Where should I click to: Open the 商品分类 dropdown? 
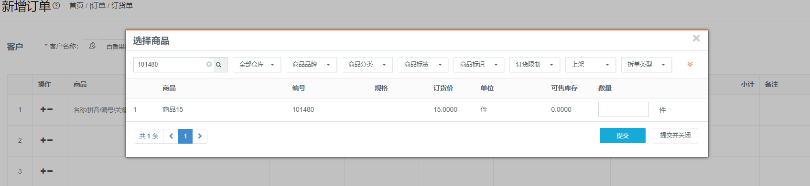[x=367, y=65]
